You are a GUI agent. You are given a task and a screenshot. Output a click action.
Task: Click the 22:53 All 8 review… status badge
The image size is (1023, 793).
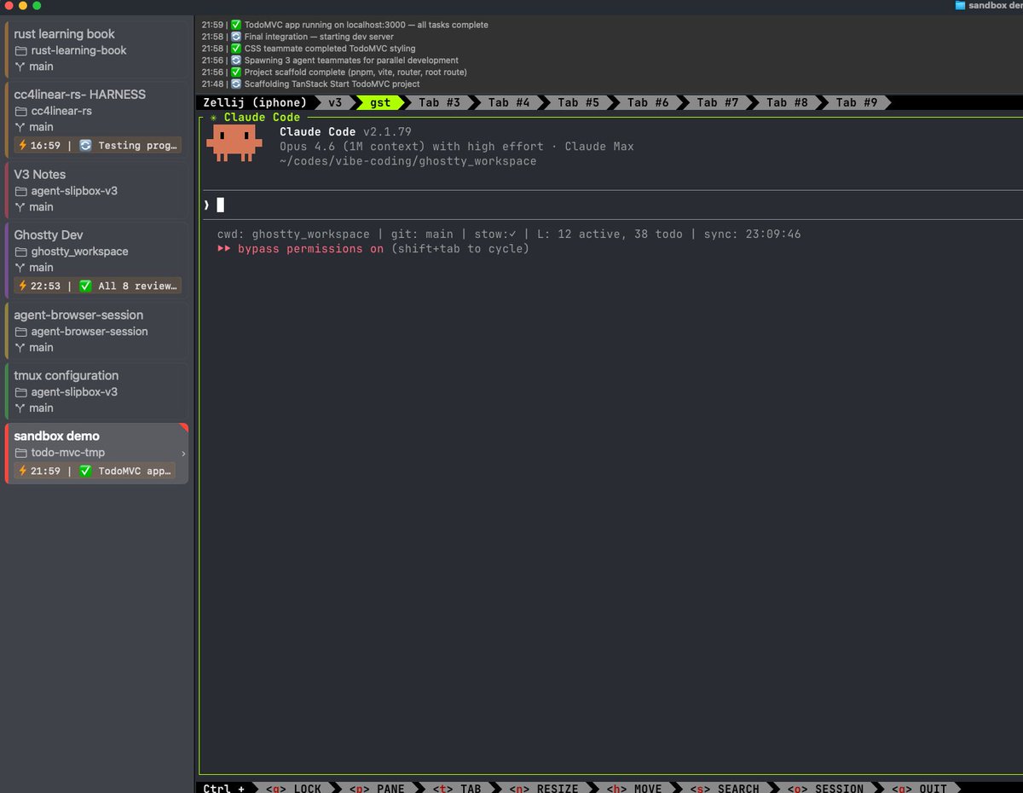(98, 287)
